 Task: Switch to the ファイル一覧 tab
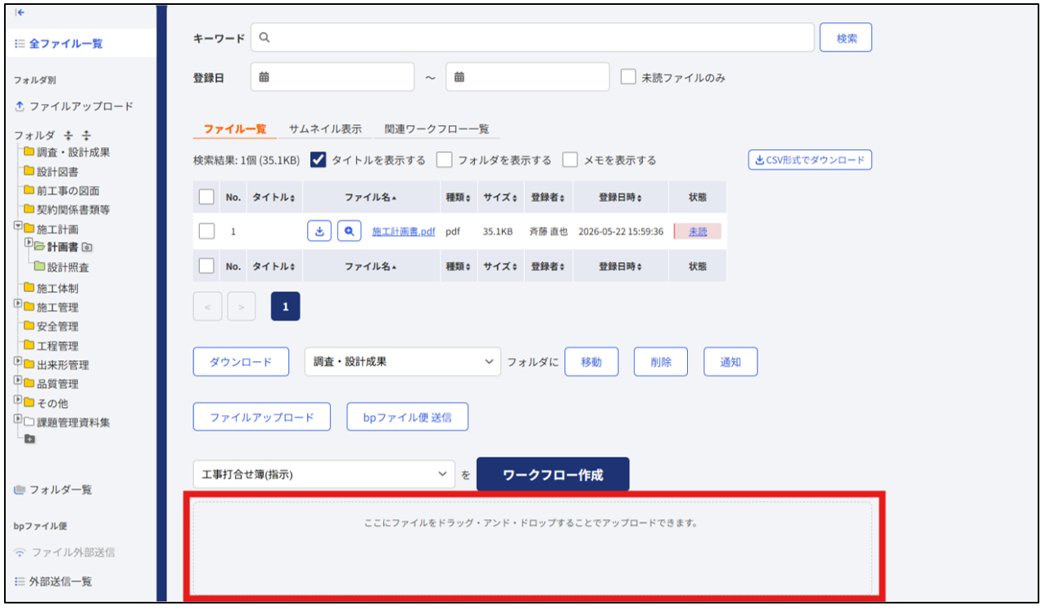pos(235,129)
